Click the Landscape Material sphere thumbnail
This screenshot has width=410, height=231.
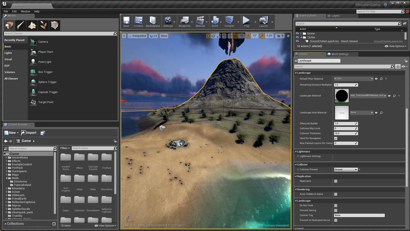[x=342, y=96]
